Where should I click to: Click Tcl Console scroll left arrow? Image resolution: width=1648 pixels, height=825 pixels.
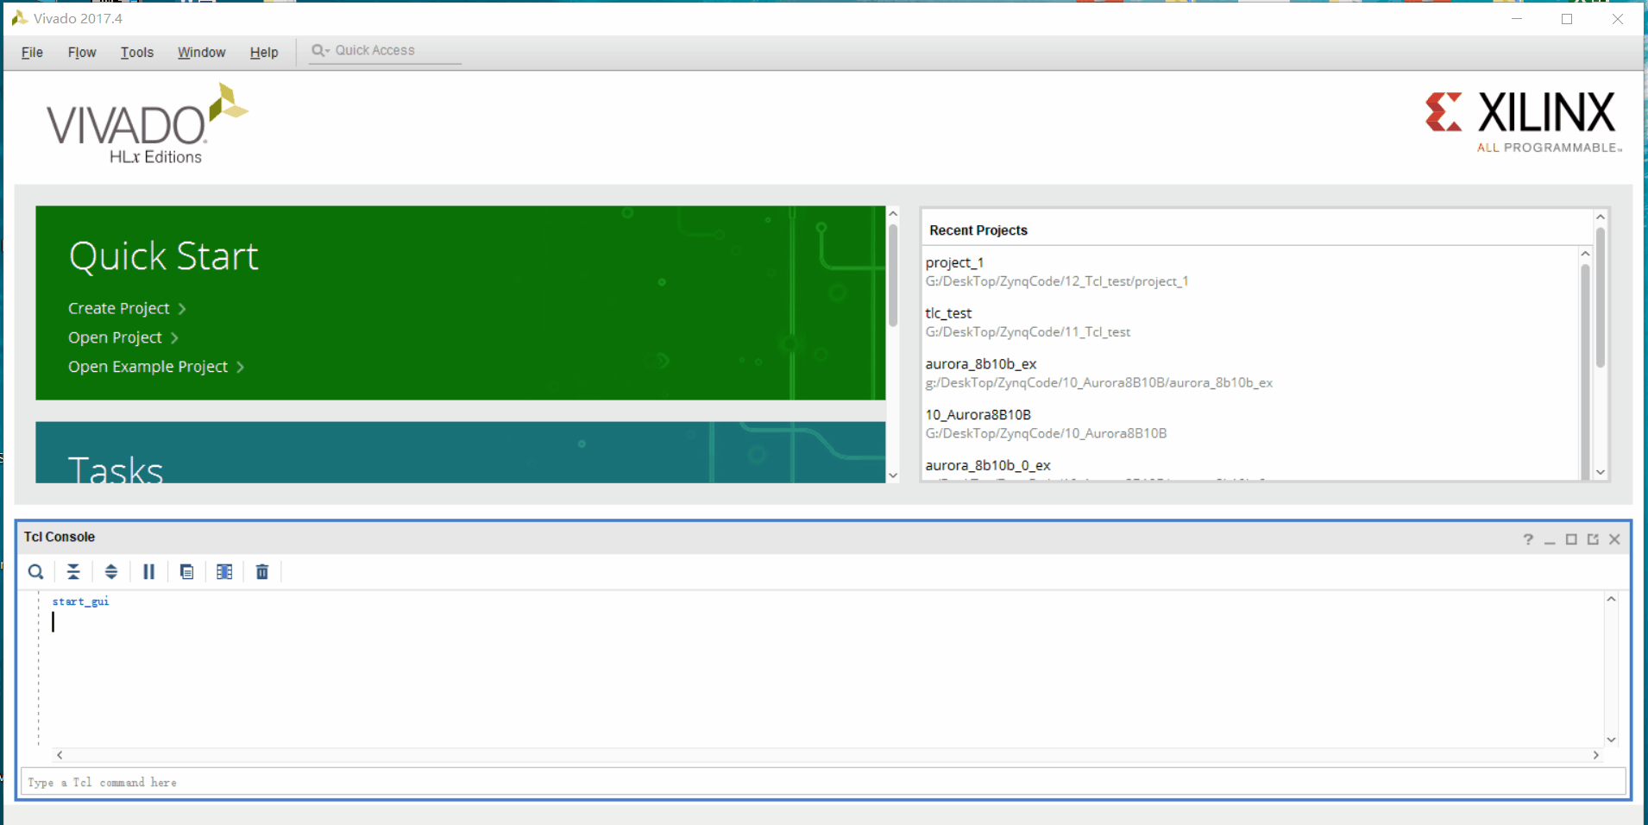60,755
